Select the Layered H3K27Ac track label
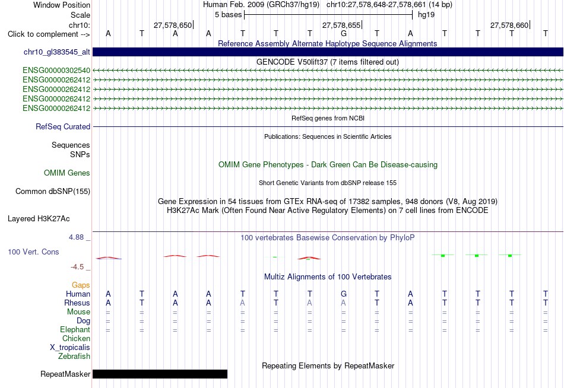 [39, 219]
